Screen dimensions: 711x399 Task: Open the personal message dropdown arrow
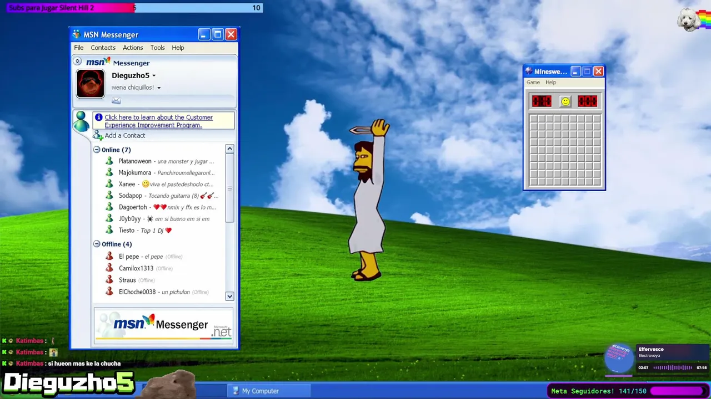159,88
